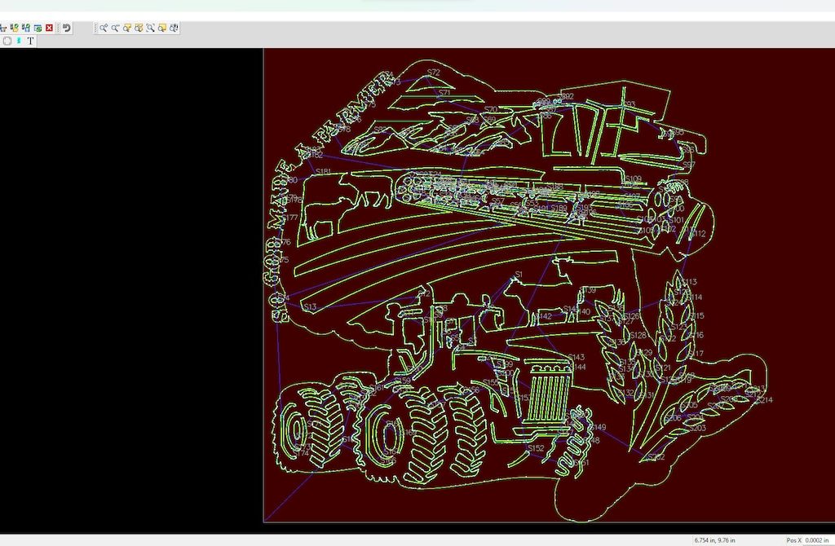
Task: Click the last icon in the zoom toolbar
Action: (174, 28)
